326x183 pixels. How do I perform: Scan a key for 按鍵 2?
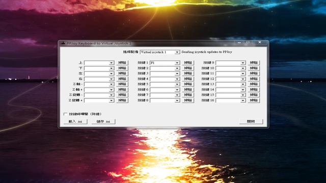click(x=188, y=68)
